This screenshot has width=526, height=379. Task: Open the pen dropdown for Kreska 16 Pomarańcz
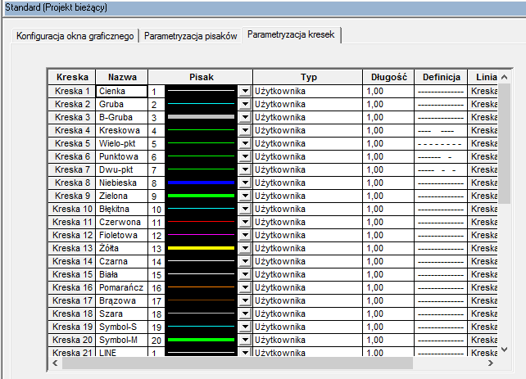[x=245, y=287]
